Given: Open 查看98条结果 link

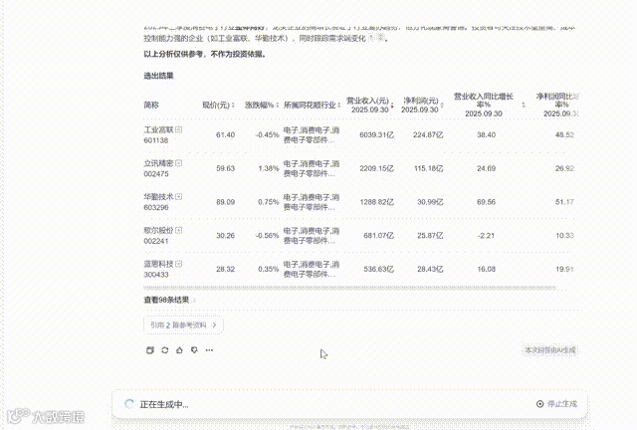Looking at the screenshot, I should 170,300.
